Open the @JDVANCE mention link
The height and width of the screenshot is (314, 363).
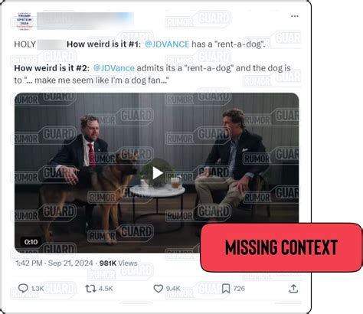[167, 44]
